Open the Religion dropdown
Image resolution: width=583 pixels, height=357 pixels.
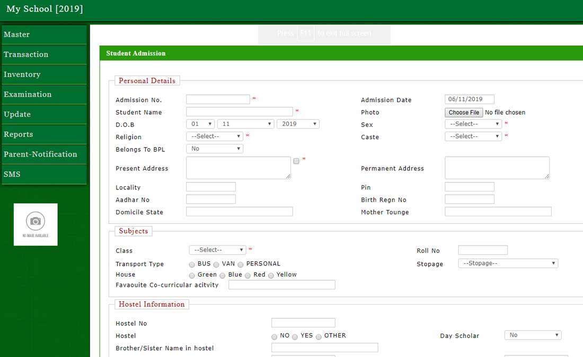(214, 136)
